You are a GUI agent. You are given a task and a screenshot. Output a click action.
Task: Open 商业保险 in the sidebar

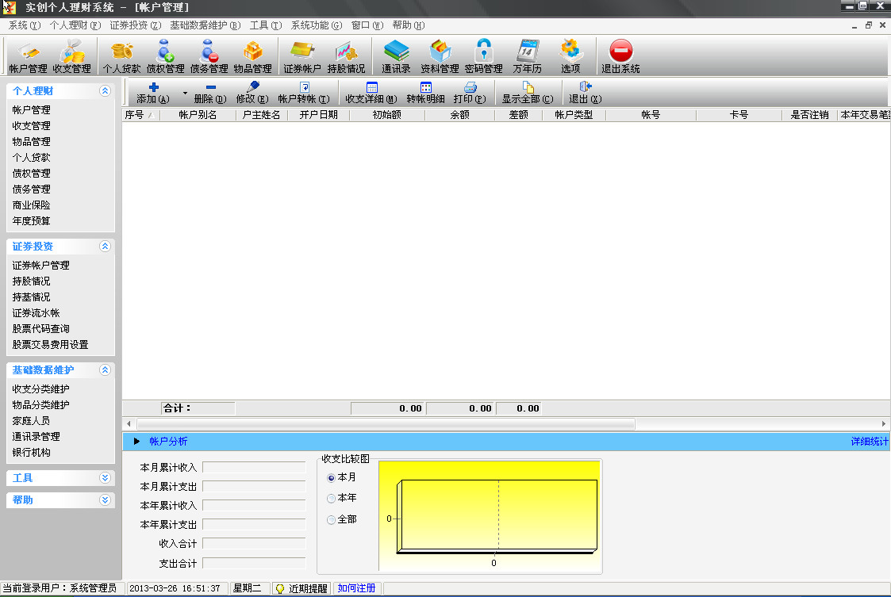pos(31,205)
